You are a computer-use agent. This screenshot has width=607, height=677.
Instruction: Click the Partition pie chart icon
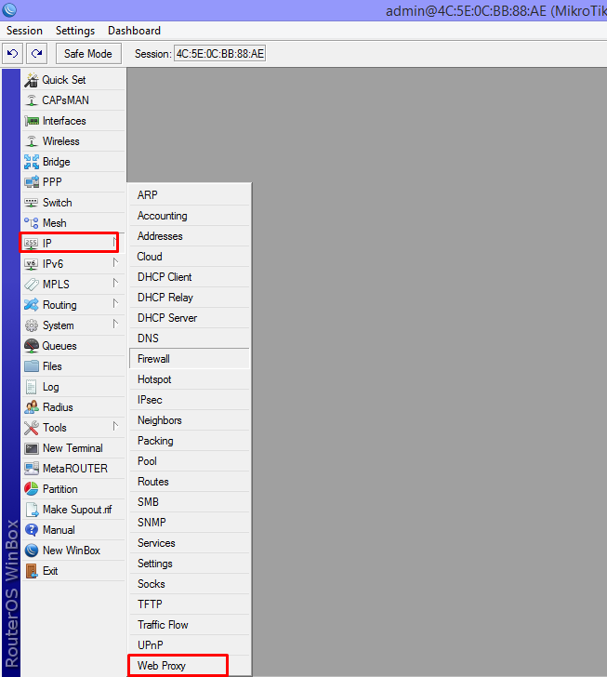[x=31, y=489]
